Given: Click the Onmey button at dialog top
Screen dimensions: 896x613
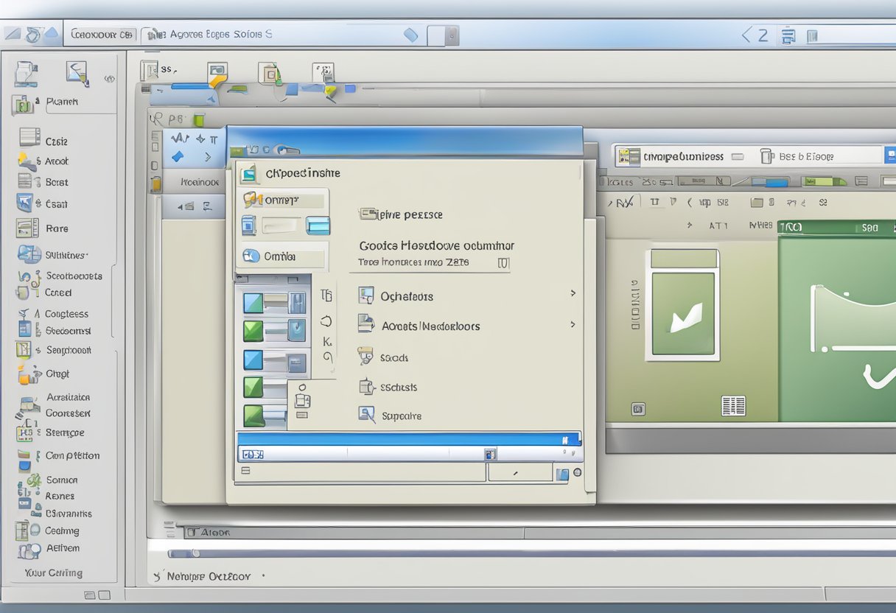Looking at the screenshot, I should (x=282, y=199).
